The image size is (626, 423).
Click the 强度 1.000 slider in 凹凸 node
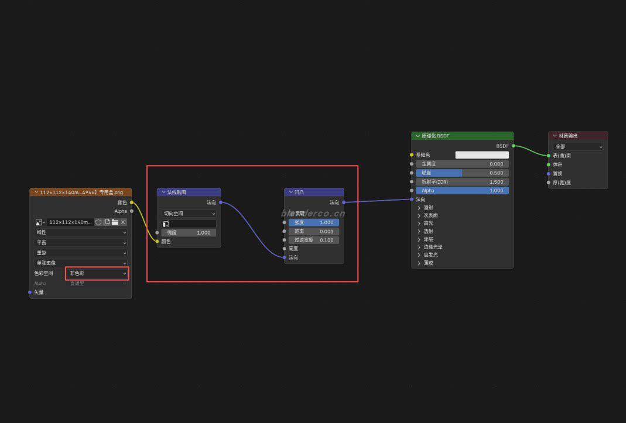(x=314, y=223)
